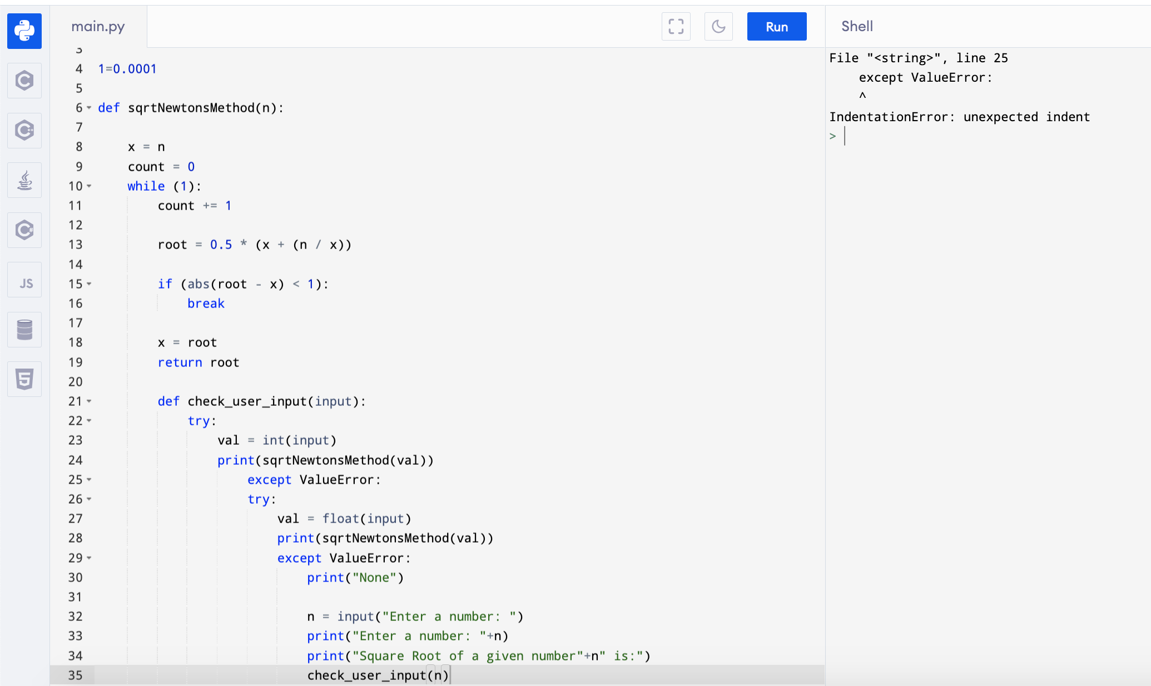Fold check_user_input definition at line 21

click(x=89, y=401)
